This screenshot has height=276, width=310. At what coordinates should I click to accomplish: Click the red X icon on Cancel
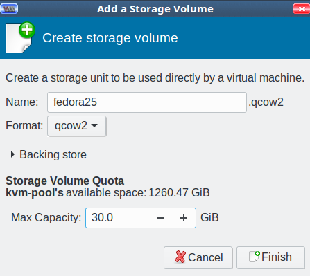pyautogui.click(x=180, y=257)
